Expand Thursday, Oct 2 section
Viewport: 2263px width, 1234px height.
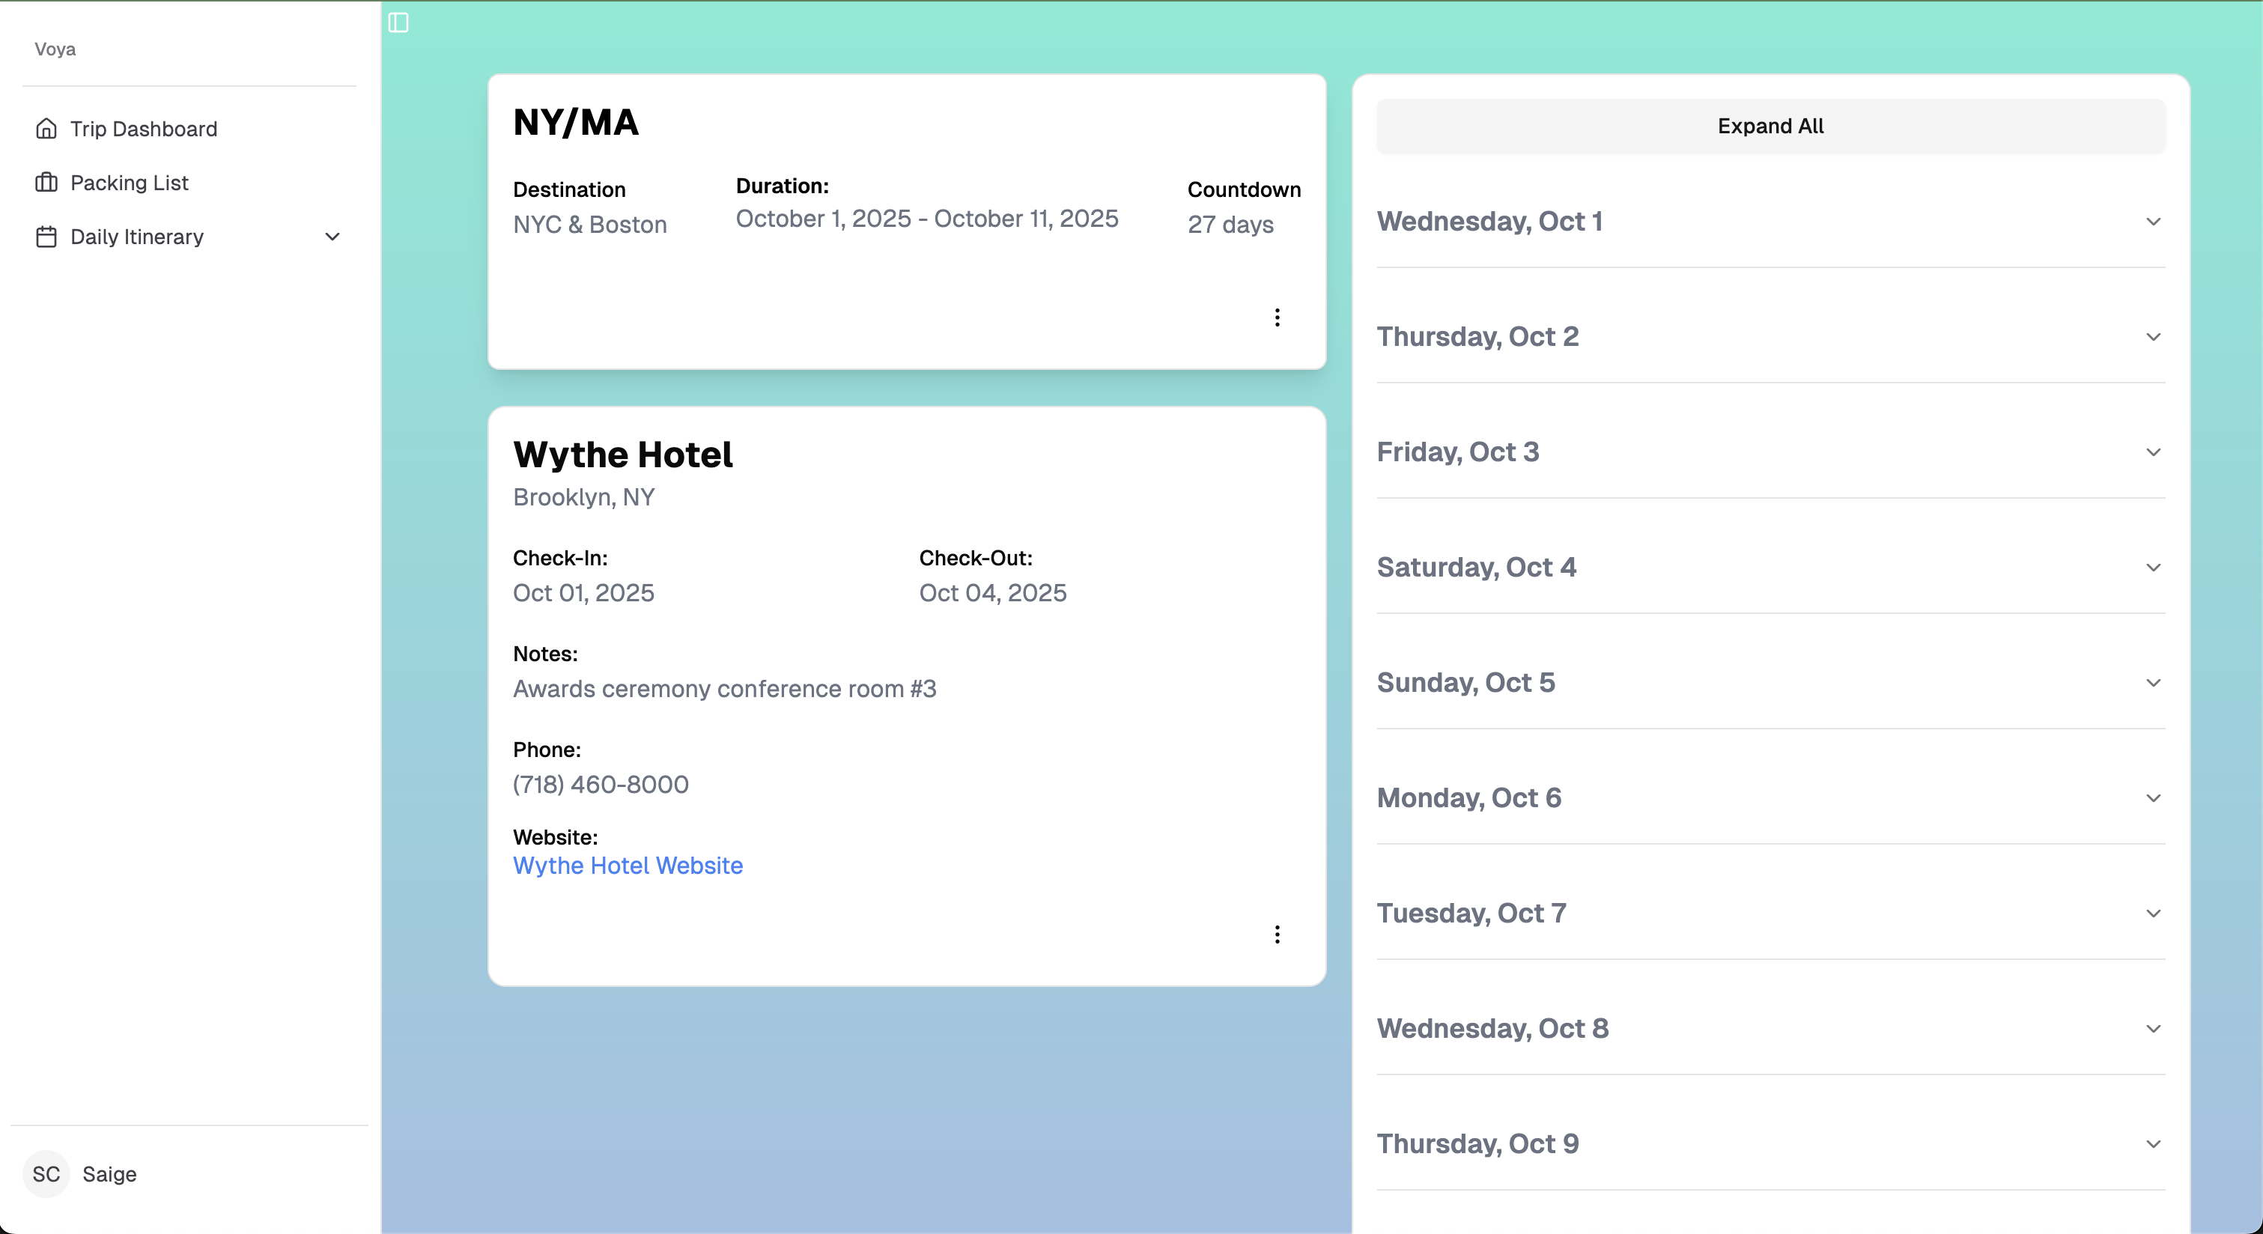pyautogui.click(x=2152, y=337)
